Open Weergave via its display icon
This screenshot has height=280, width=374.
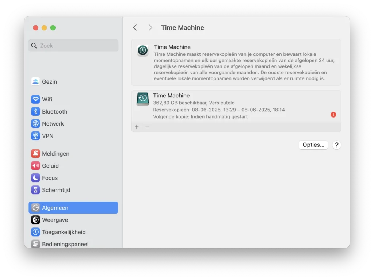tap(35, 220)
